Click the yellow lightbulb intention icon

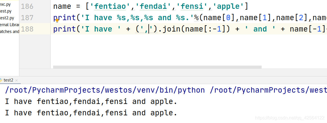click(57, 21)
